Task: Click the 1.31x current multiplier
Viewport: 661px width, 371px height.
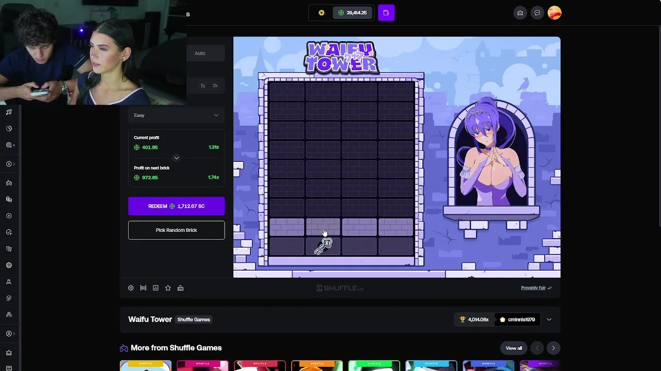Action: point(214,147)
